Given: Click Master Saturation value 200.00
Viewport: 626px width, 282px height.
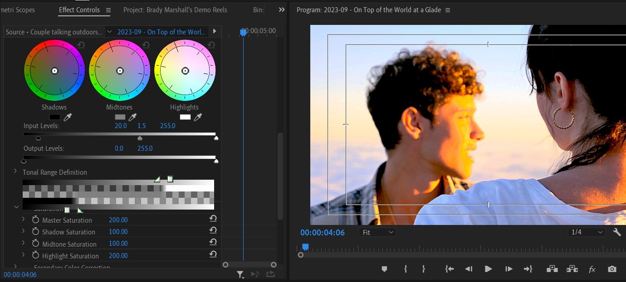Looking at the screenshot, I should 118,220.
